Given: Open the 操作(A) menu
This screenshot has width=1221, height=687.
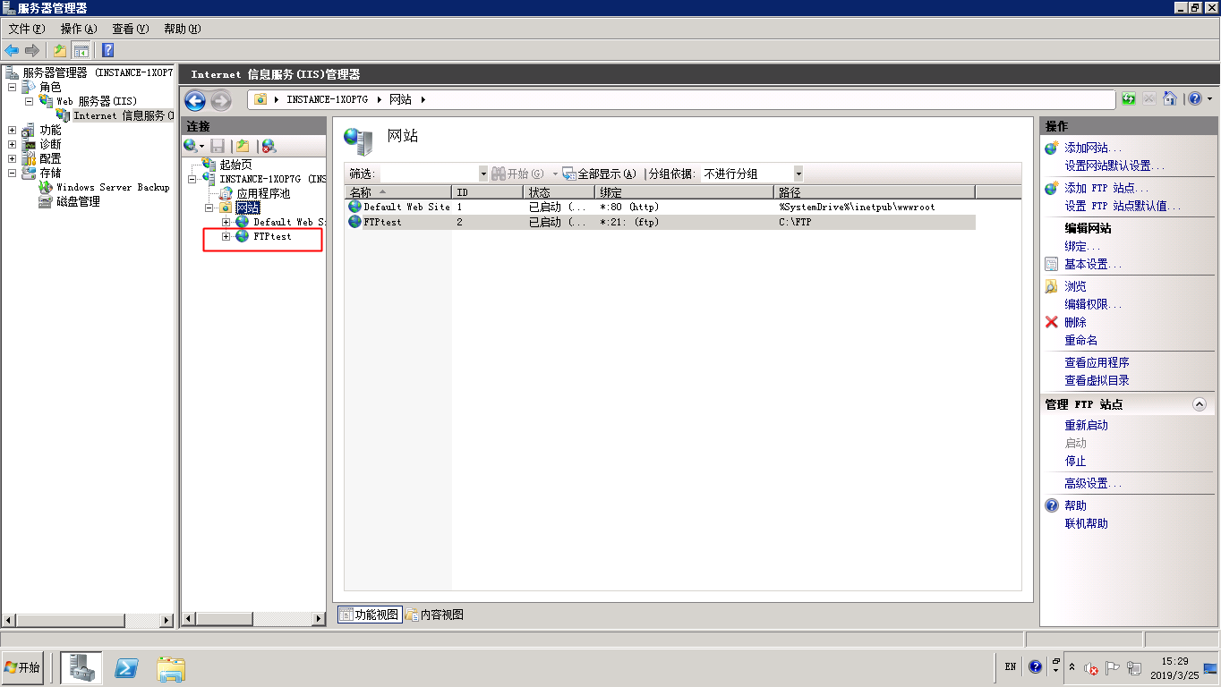Looking at the screenshot, I should (x=79, y=29).
